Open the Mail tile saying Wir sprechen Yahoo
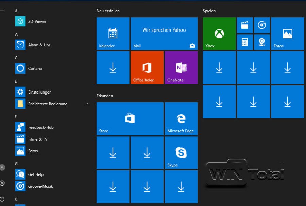Image resolution: width=306 pixels, height=206 pixels. click(164, 33)
